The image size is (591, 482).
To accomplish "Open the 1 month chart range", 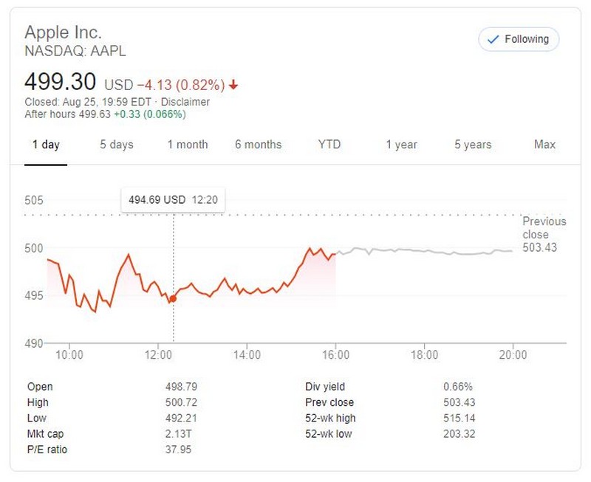I will (188, 145).
